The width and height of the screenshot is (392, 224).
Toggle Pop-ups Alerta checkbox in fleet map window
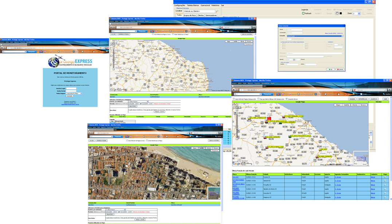[259, 99]
